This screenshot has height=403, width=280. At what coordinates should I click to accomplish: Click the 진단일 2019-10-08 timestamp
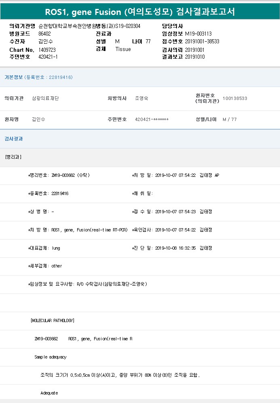click(175, 248)
